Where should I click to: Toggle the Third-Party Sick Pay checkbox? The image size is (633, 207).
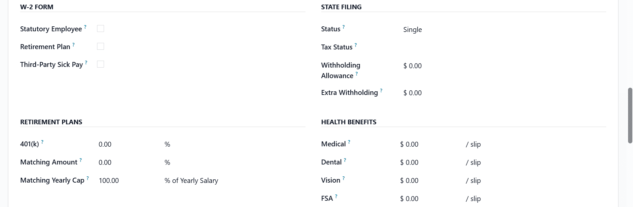[100, 64]
